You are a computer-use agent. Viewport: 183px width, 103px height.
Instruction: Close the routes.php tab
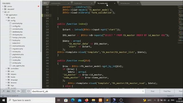pos(91,3)
